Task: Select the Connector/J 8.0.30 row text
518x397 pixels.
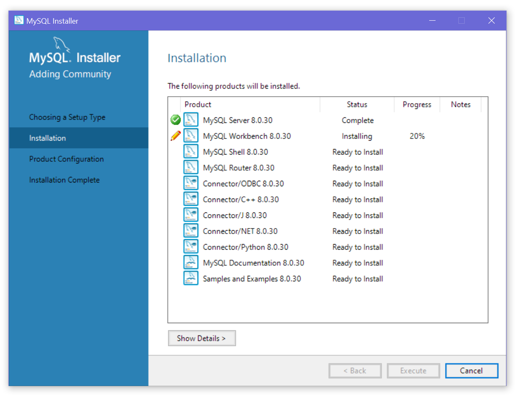Action: [x=235, y=215]
